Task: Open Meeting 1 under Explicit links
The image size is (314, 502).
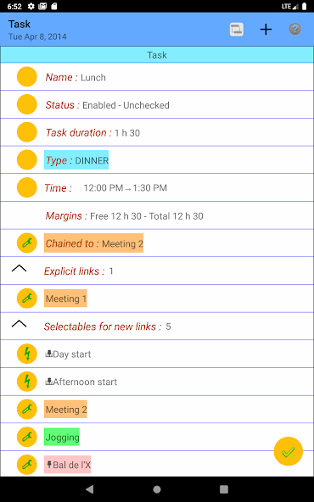Action: point(65,298)
